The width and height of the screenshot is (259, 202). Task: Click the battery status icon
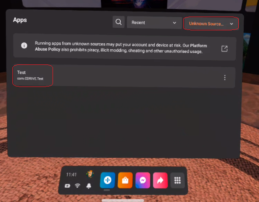(67, 186)
